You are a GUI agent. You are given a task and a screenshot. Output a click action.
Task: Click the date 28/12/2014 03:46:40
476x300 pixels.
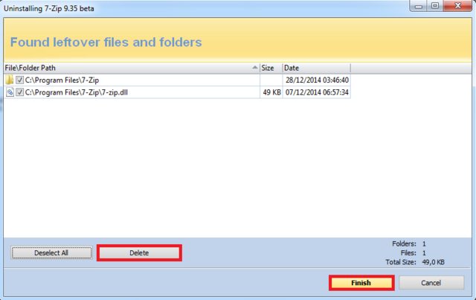tap(317, 80)
